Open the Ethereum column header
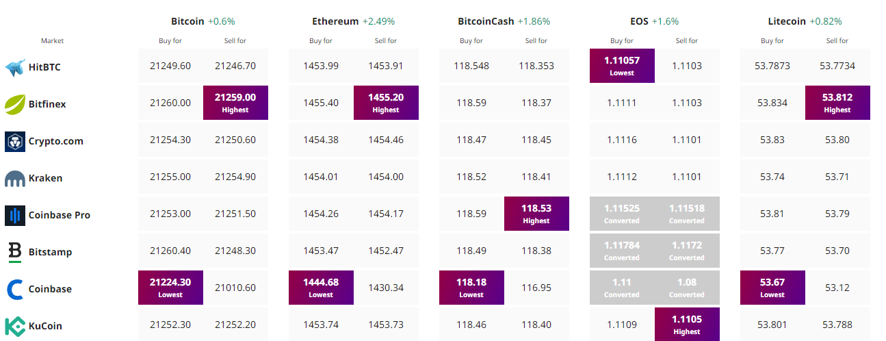This screenshot has height=341, width=886. pyautogui.click(x=335, y=21)
